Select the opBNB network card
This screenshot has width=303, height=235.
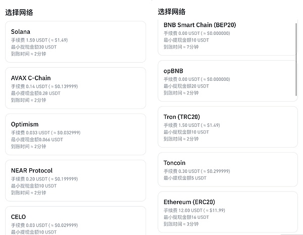pos(226,81)
